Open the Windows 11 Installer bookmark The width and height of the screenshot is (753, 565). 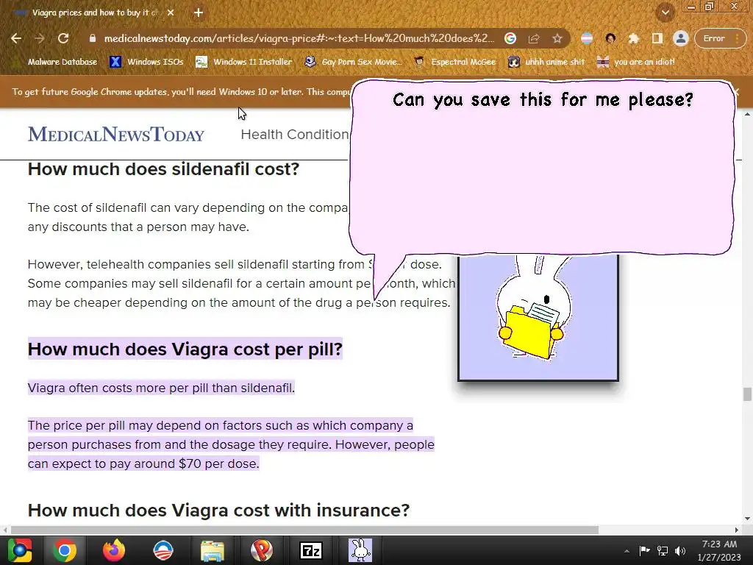(244, 62)
